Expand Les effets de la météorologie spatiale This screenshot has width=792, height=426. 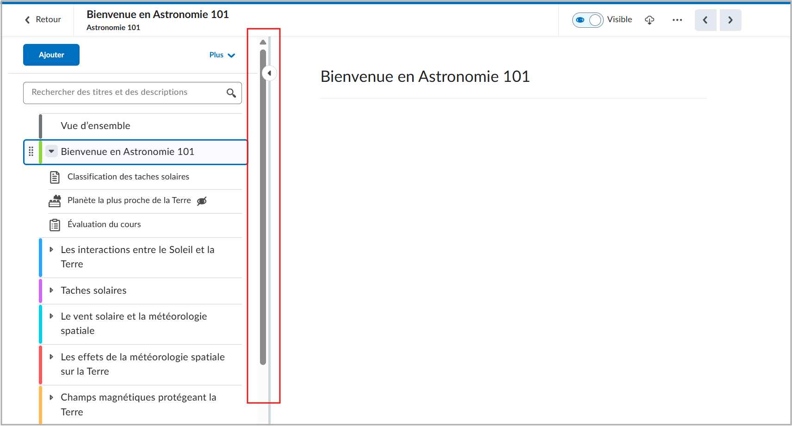[x=51, y=357]
